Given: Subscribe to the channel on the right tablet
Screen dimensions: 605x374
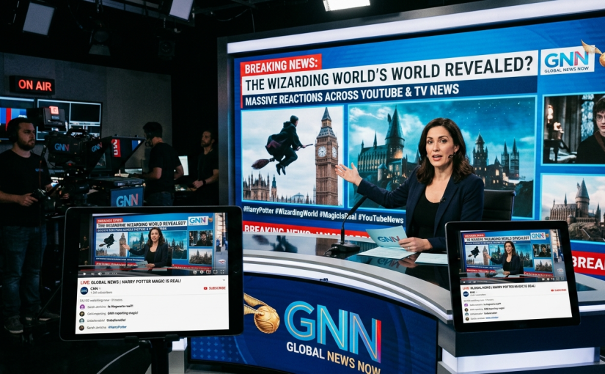Looking at the screenshot, I should [x=559, y=290].
